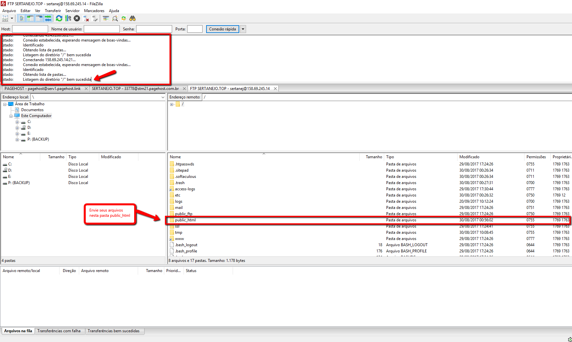Toggle message log display
Image resolution: width=572 pixels, height=342 pixels.
(22, 18)
